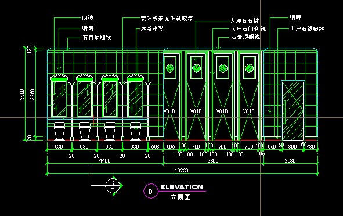Select the 大理石门套线 annotation
The height and width of the screenshot is (216, 343).
[x=248, y=29]
